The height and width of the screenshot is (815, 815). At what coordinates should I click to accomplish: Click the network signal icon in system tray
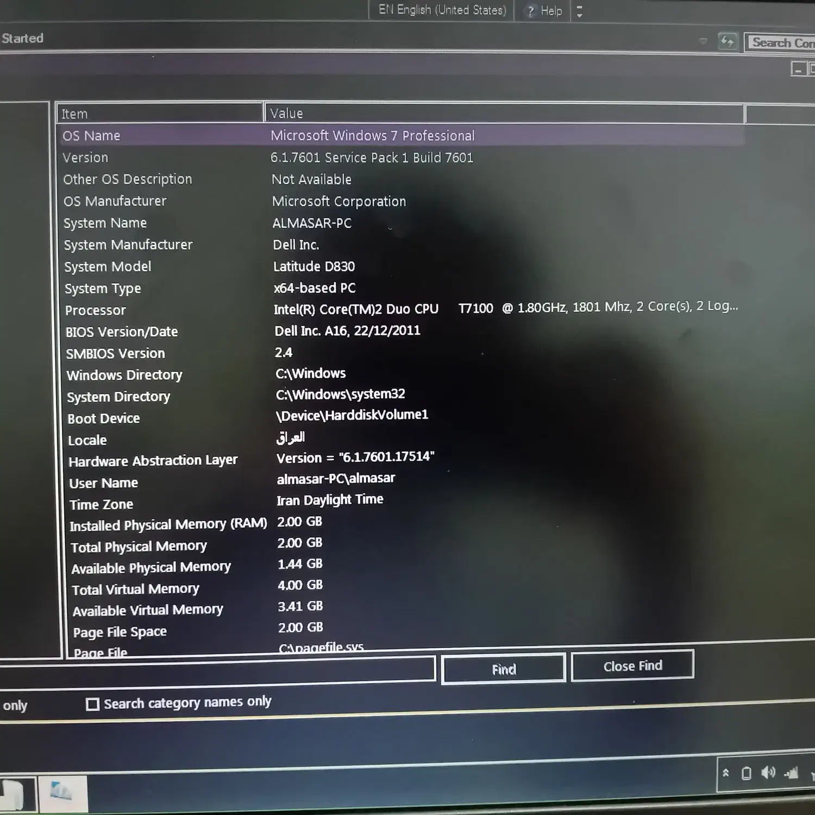792,773
